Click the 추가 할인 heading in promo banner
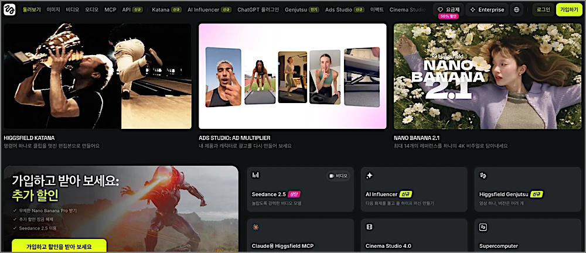The width and height of the screenshot is (586, 253). pos(35,196)
